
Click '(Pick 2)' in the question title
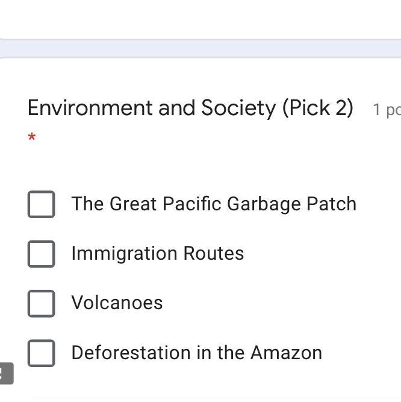pos(317,108)
